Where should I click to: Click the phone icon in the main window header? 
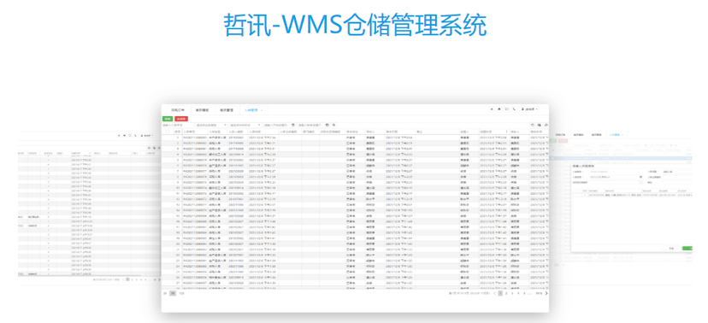(x=514, y=109)
